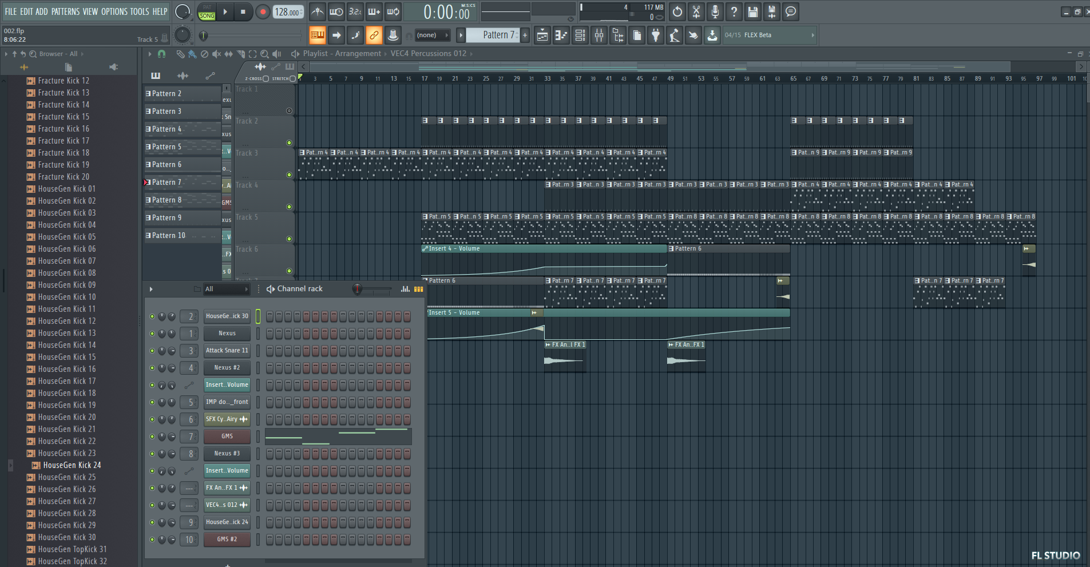
Task: Click the IMP do.._front channel button
Action: pyautogui.click(x=227, y=402)
